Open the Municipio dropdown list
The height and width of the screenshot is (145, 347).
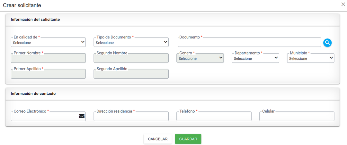(x=310, y=58)
